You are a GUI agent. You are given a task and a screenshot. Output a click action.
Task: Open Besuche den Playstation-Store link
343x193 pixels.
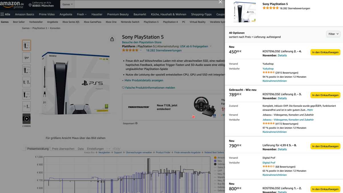click(x=142, y=42)
